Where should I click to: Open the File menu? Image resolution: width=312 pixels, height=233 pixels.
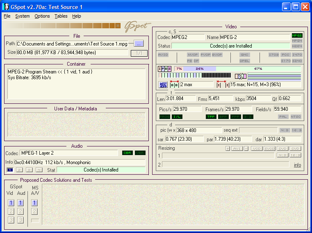[x=7, y=16]
